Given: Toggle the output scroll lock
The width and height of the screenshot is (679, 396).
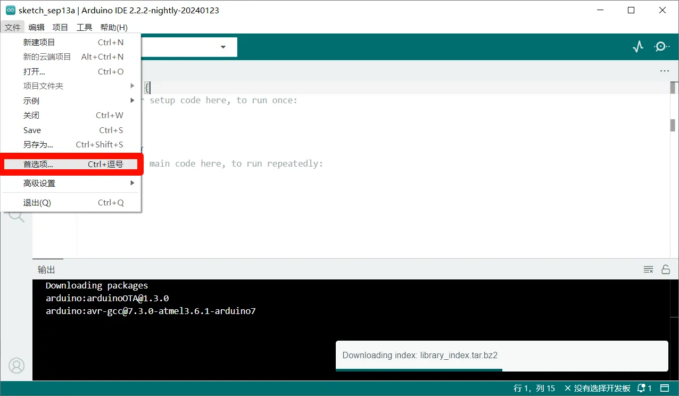Looking at the screenshot, I should pyautogui.click(x=665, y=269).
